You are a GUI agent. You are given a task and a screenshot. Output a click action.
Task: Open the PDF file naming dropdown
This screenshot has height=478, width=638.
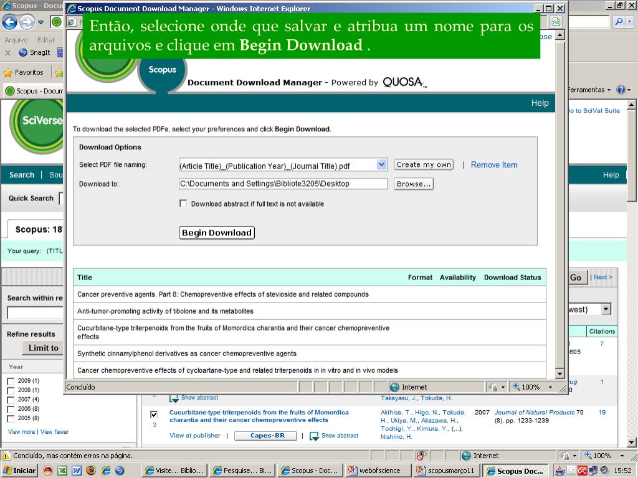coord(381,164)
